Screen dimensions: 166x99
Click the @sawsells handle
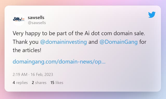tap(37, 23)
